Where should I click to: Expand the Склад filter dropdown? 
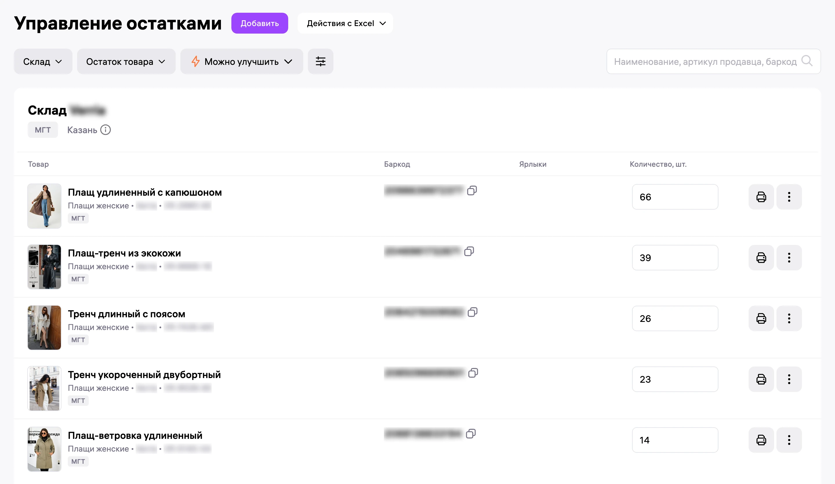(43, 62)
